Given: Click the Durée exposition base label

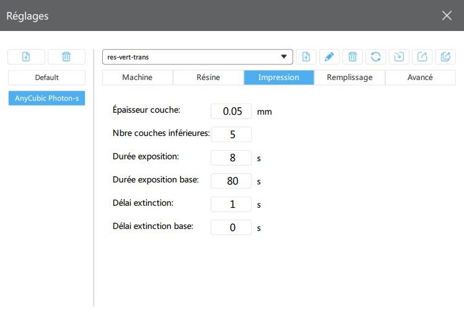Looking at the screenshot, I should pos(155,179).
